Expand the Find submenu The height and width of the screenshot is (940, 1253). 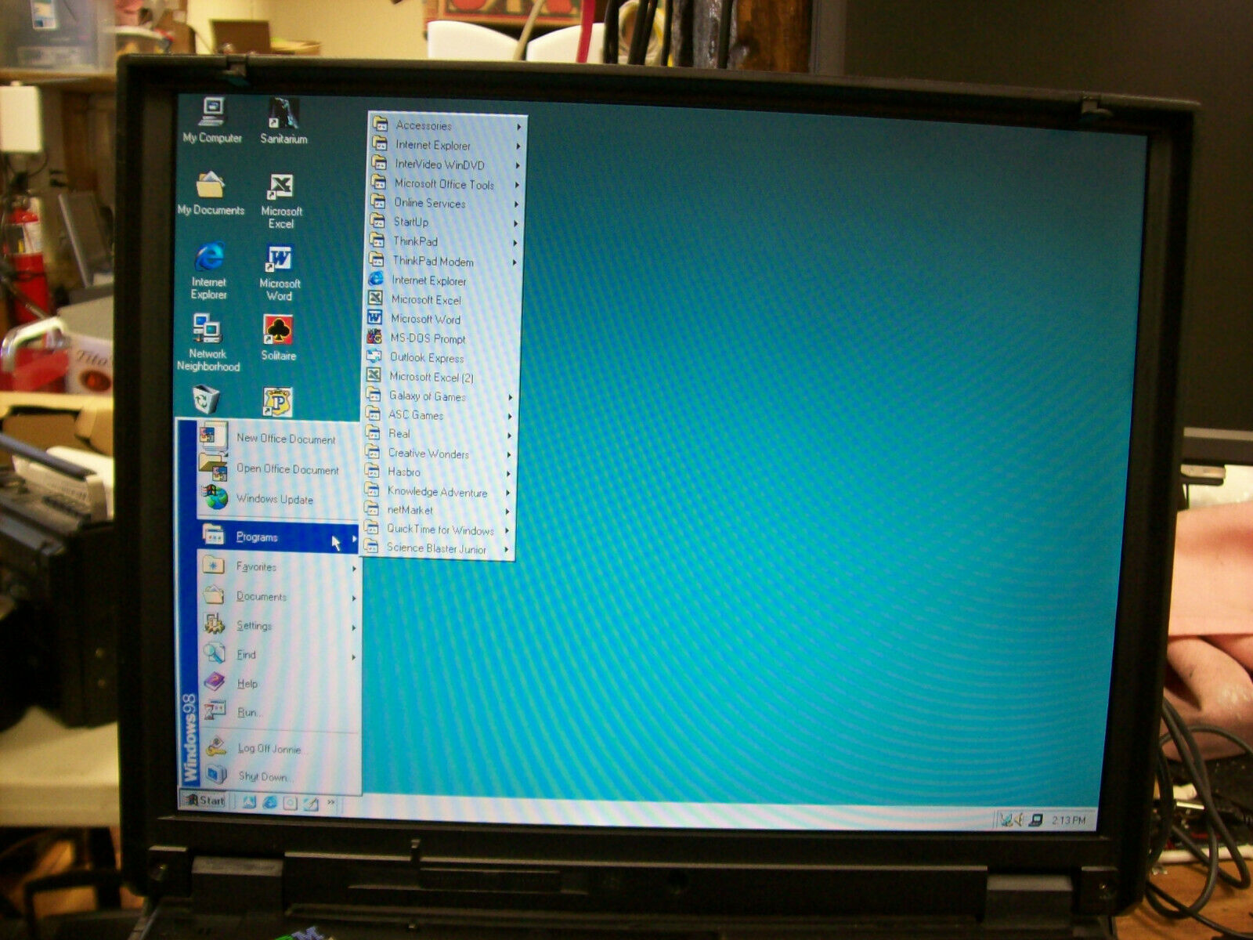tap(278, 654)
